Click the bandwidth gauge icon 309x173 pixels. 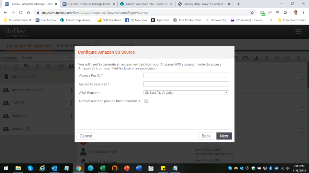point(245,58)
